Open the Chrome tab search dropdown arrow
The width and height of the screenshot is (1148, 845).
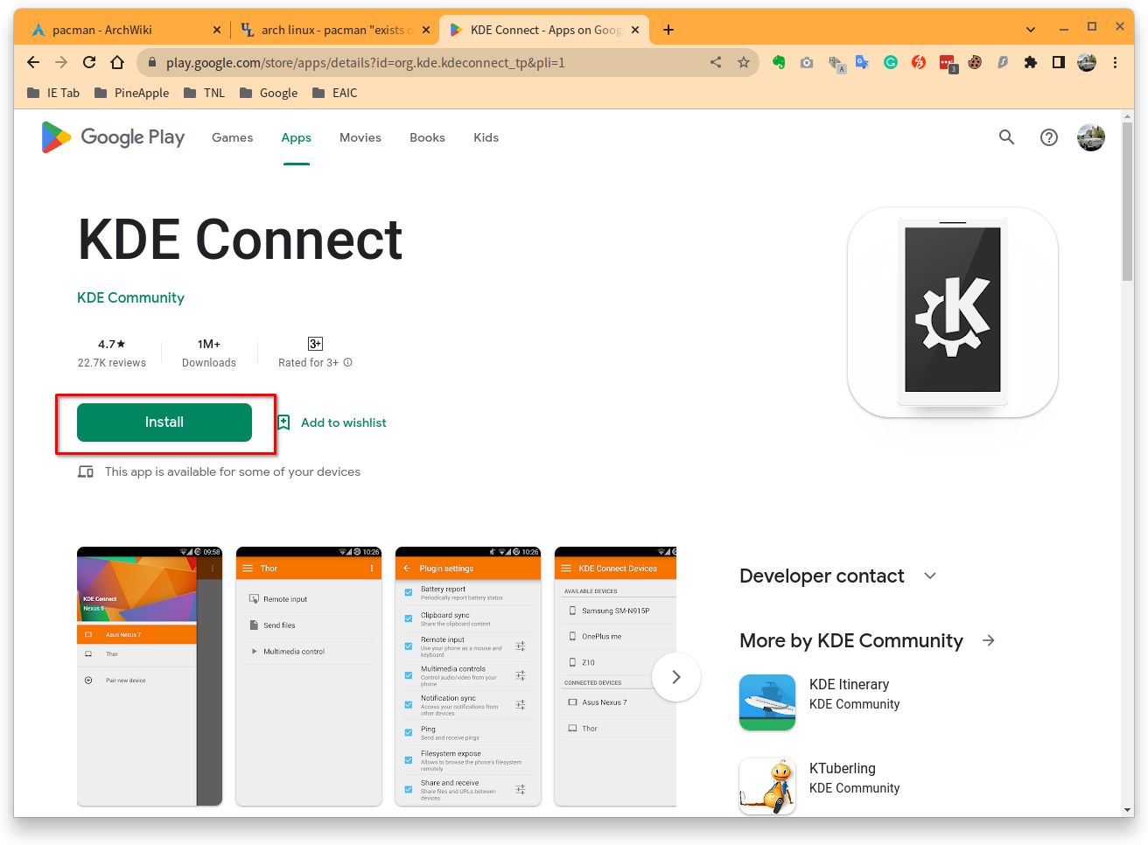(1031, 29)
